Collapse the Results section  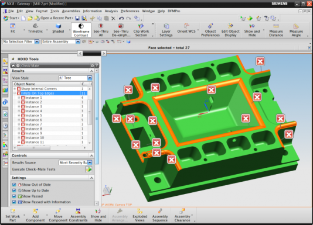click(91, 71)
